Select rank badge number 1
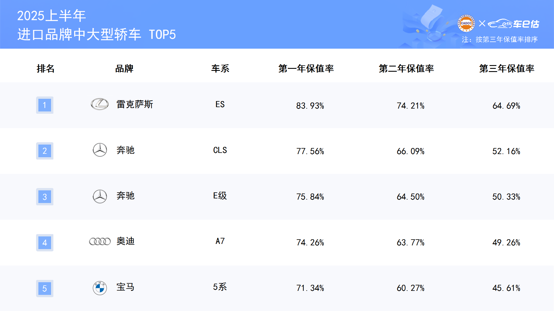 pyautogui.click(x=45, y=105)
